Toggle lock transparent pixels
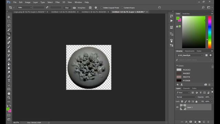This screenshot has height=124, width=220. pyautogui.click(x=182, y=101)
